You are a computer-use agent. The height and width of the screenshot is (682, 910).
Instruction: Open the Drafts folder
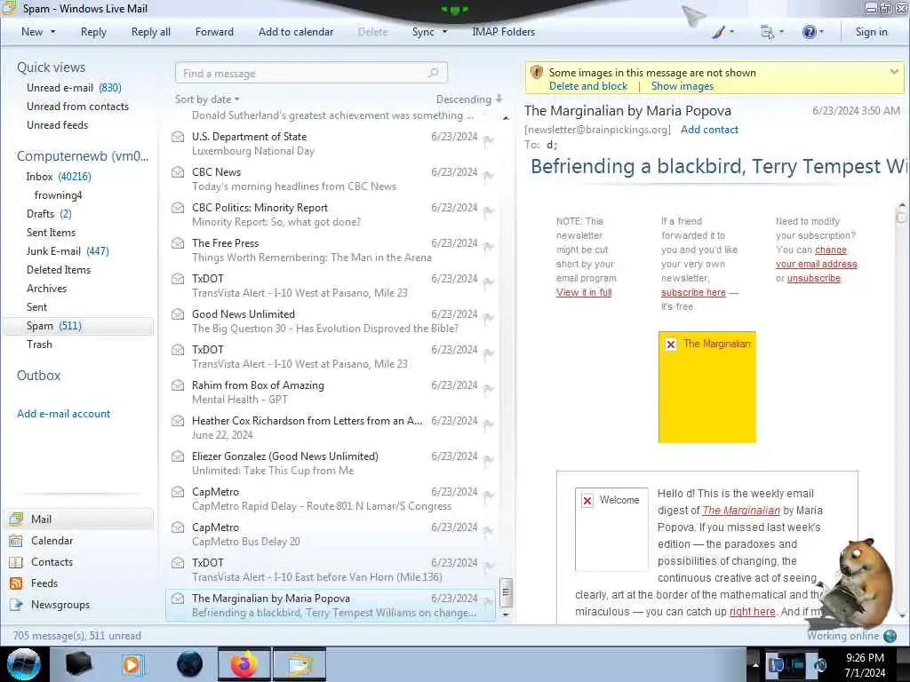[49, 214]
